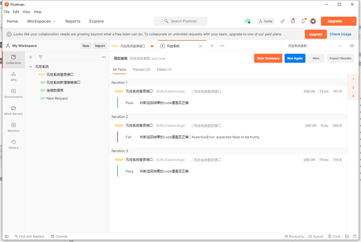Jump to iteration 1 in iteration index
The height and width of the screenshot is (242, 361).
coord(353,79)
